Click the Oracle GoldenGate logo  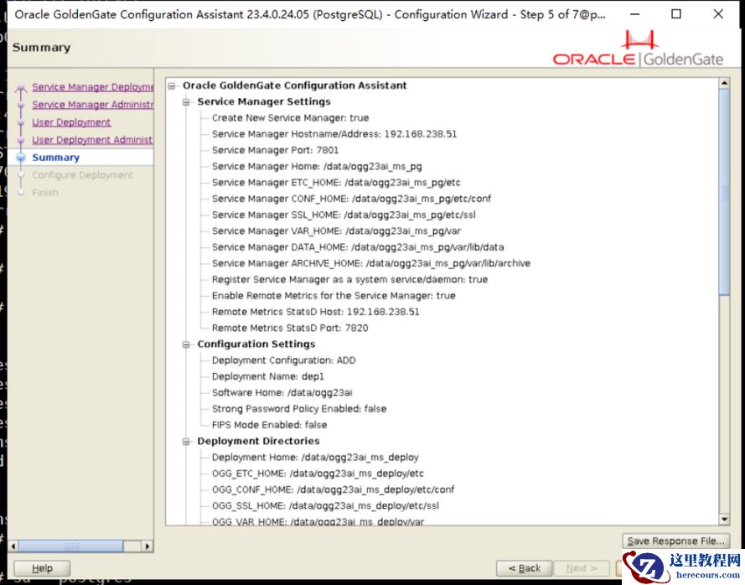638,49
